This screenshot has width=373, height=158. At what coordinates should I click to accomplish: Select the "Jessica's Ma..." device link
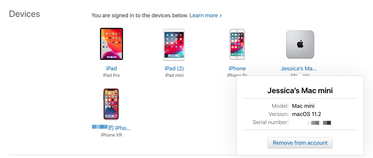(299, 68)
